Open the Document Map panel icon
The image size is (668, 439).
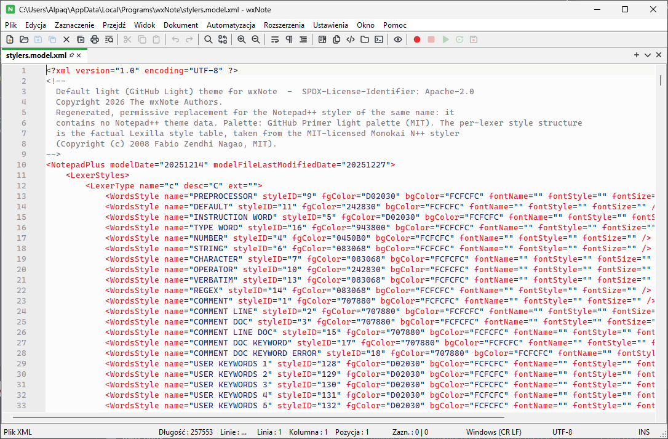(322, 39)
